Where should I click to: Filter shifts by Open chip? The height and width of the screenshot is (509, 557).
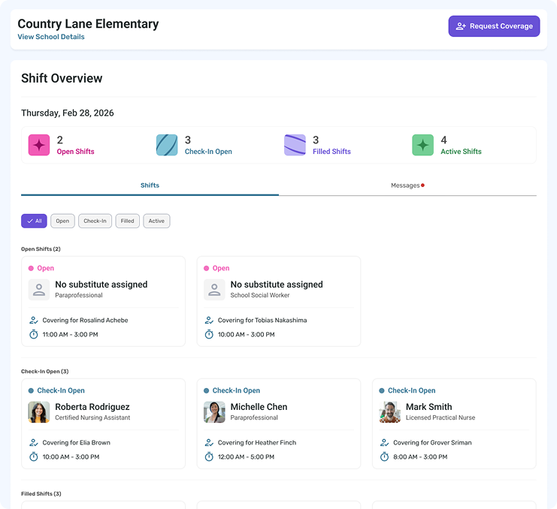(62, 221)
